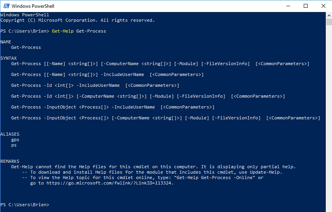Click the Copyright Microsoft Corporation line

[77, 20]
